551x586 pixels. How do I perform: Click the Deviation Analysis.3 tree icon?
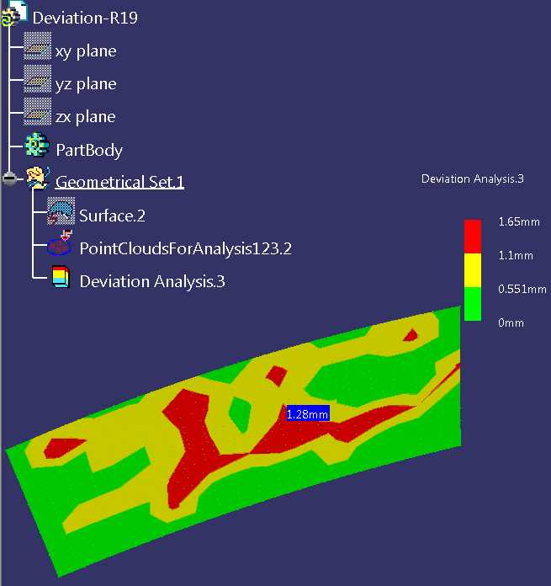coord(61,276)
